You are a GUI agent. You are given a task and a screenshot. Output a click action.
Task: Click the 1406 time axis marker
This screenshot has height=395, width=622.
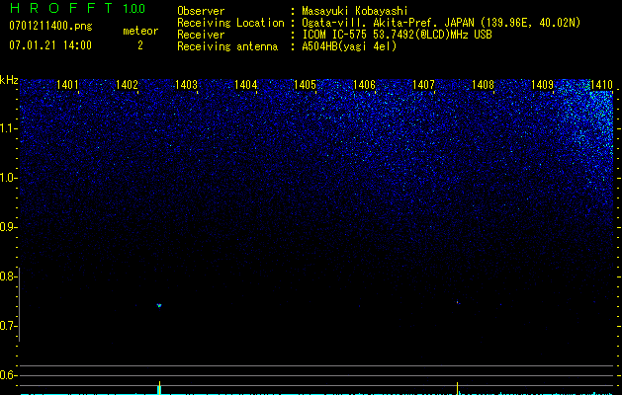tap(364, 85)
